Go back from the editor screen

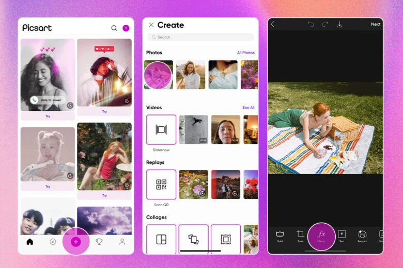point(273,24)
